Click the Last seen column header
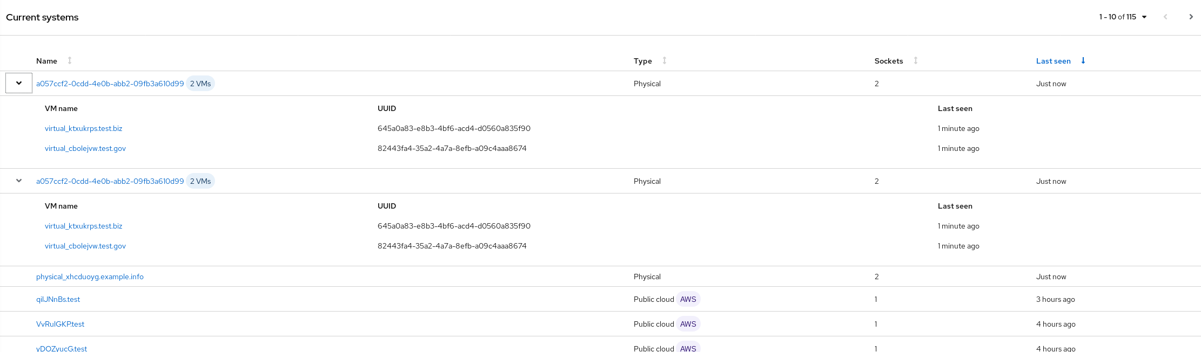This screenshot has height=352, width=1201. point(1053,61)
